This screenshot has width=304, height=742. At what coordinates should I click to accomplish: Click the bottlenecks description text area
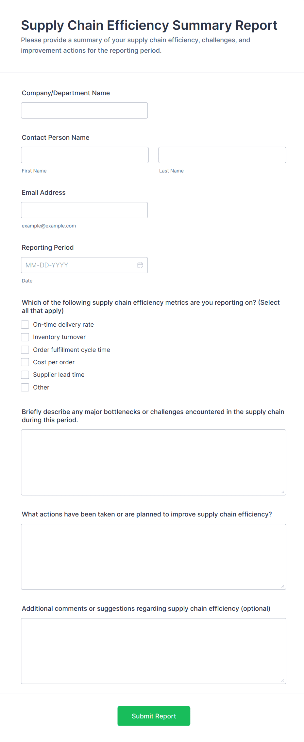point(153,461)
